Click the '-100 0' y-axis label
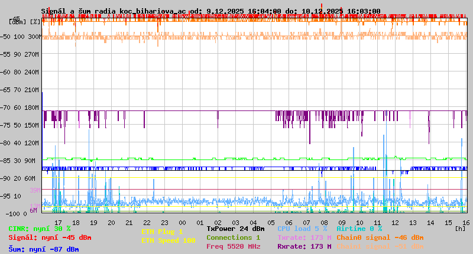This screenshot has width=473, height=254. point(17,214)
